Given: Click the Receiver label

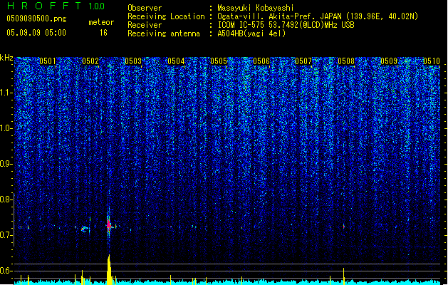Looking at the screenshot, I should tap(145, 25).
